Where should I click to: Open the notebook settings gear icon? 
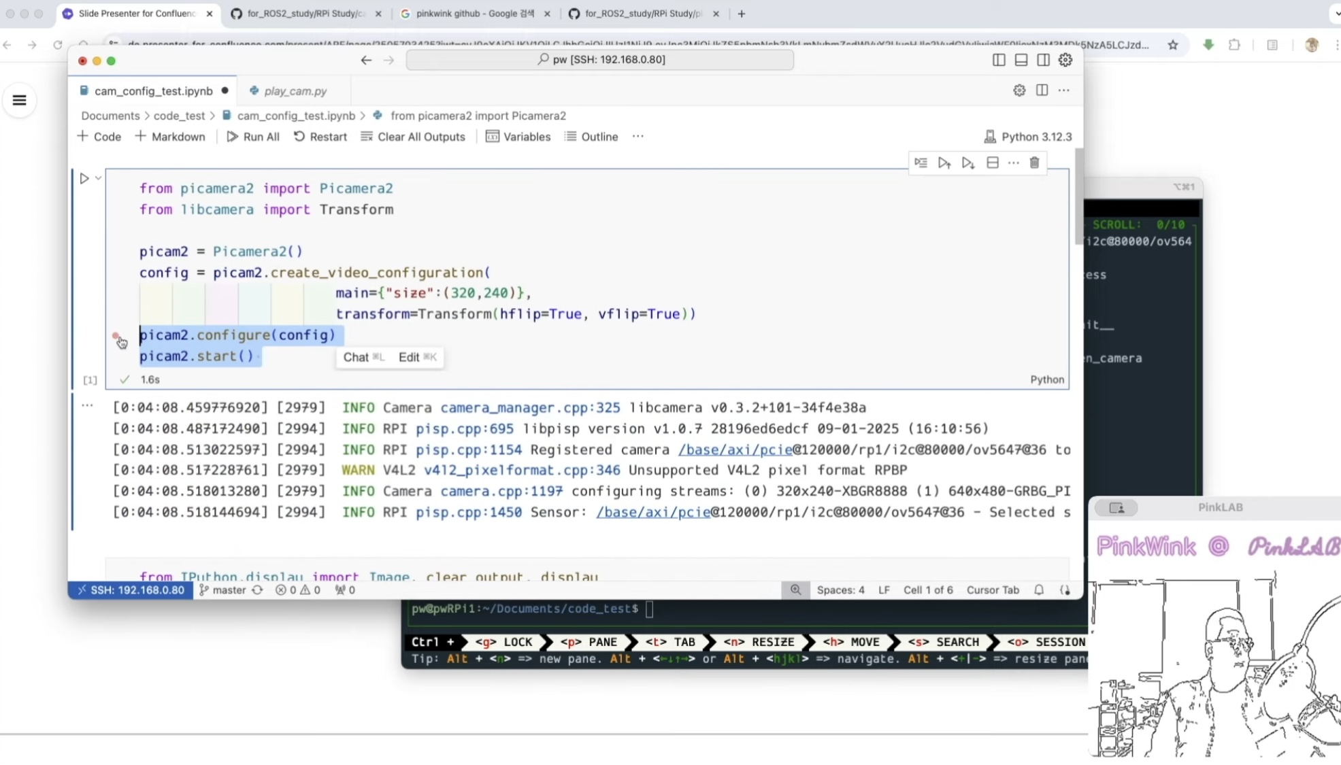(1019, 90)
